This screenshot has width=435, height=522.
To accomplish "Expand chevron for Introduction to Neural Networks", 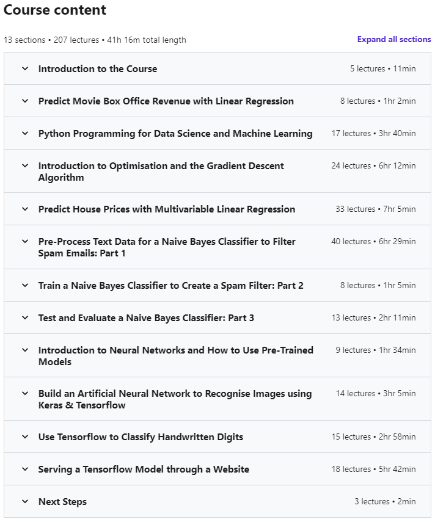I will [25, 350].
